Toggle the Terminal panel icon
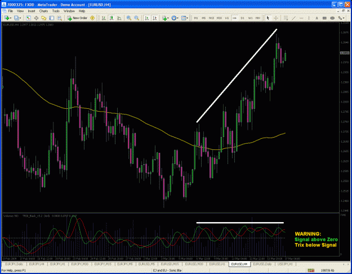 52,18
